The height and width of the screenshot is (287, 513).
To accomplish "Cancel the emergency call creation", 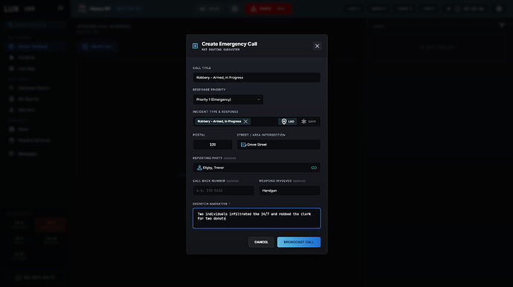I will (261, 242).
